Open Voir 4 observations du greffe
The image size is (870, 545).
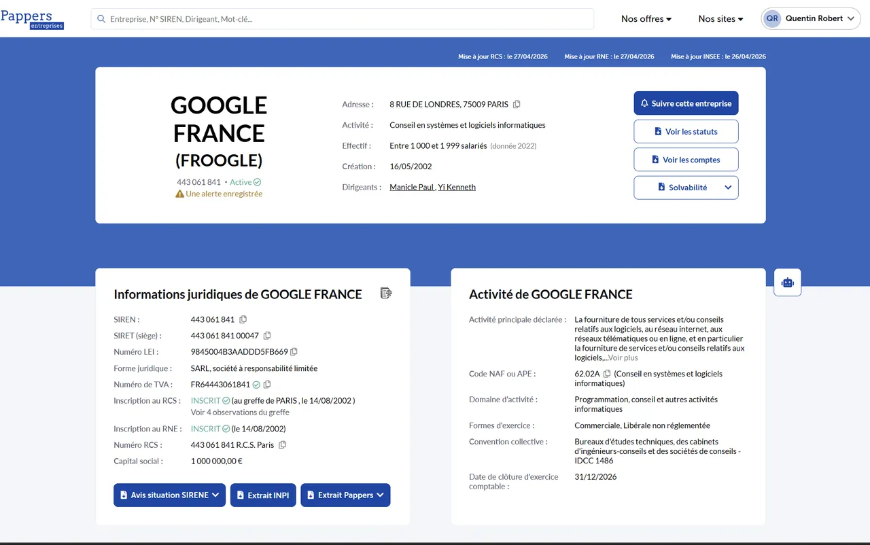pyautogui.click(x=240, y=412)
